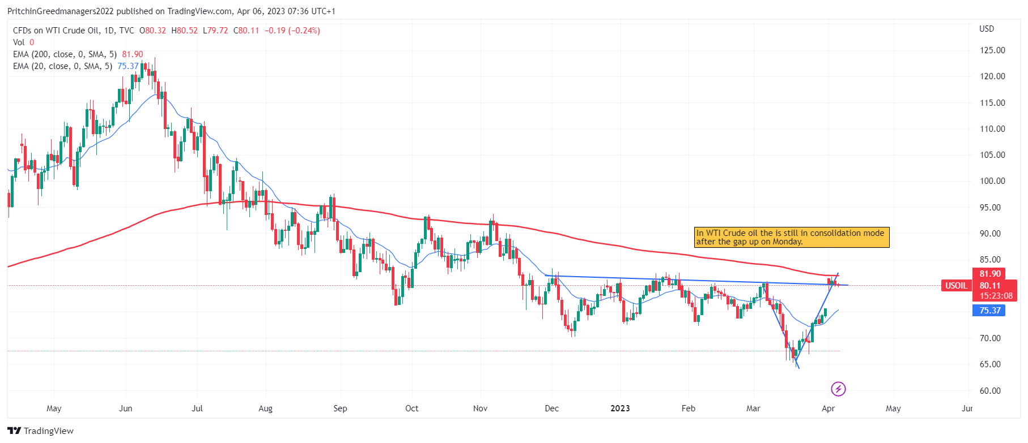
Task: Click the 125.00 price axis label
Action: click(992, 50)
